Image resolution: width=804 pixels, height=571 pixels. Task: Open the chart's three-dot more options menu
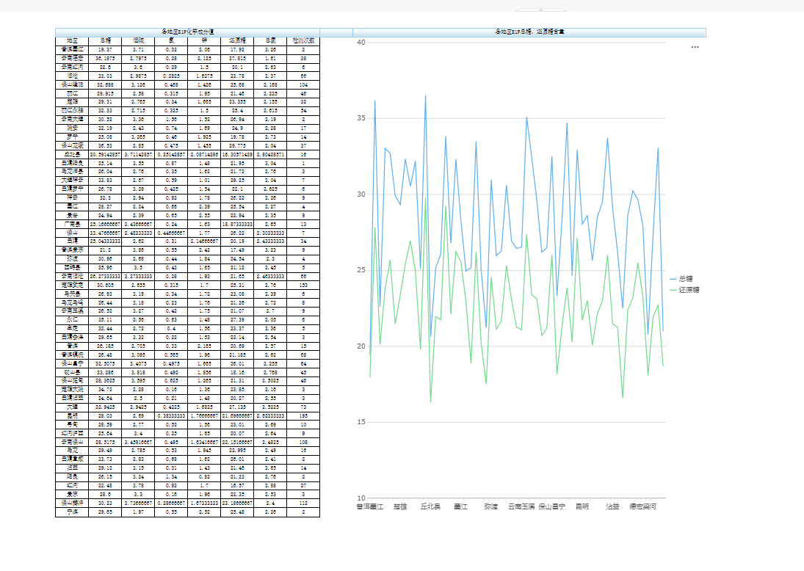click(695, 47)
